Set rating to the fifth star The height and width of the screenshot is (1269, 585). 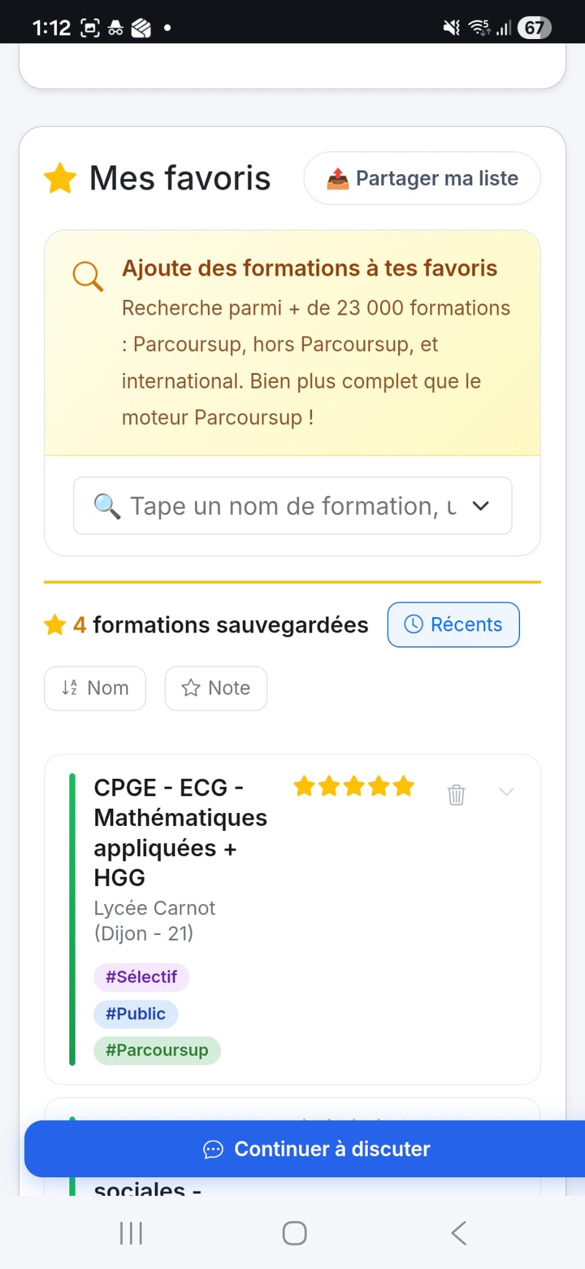pyautogui.click(x=403, y=786)
